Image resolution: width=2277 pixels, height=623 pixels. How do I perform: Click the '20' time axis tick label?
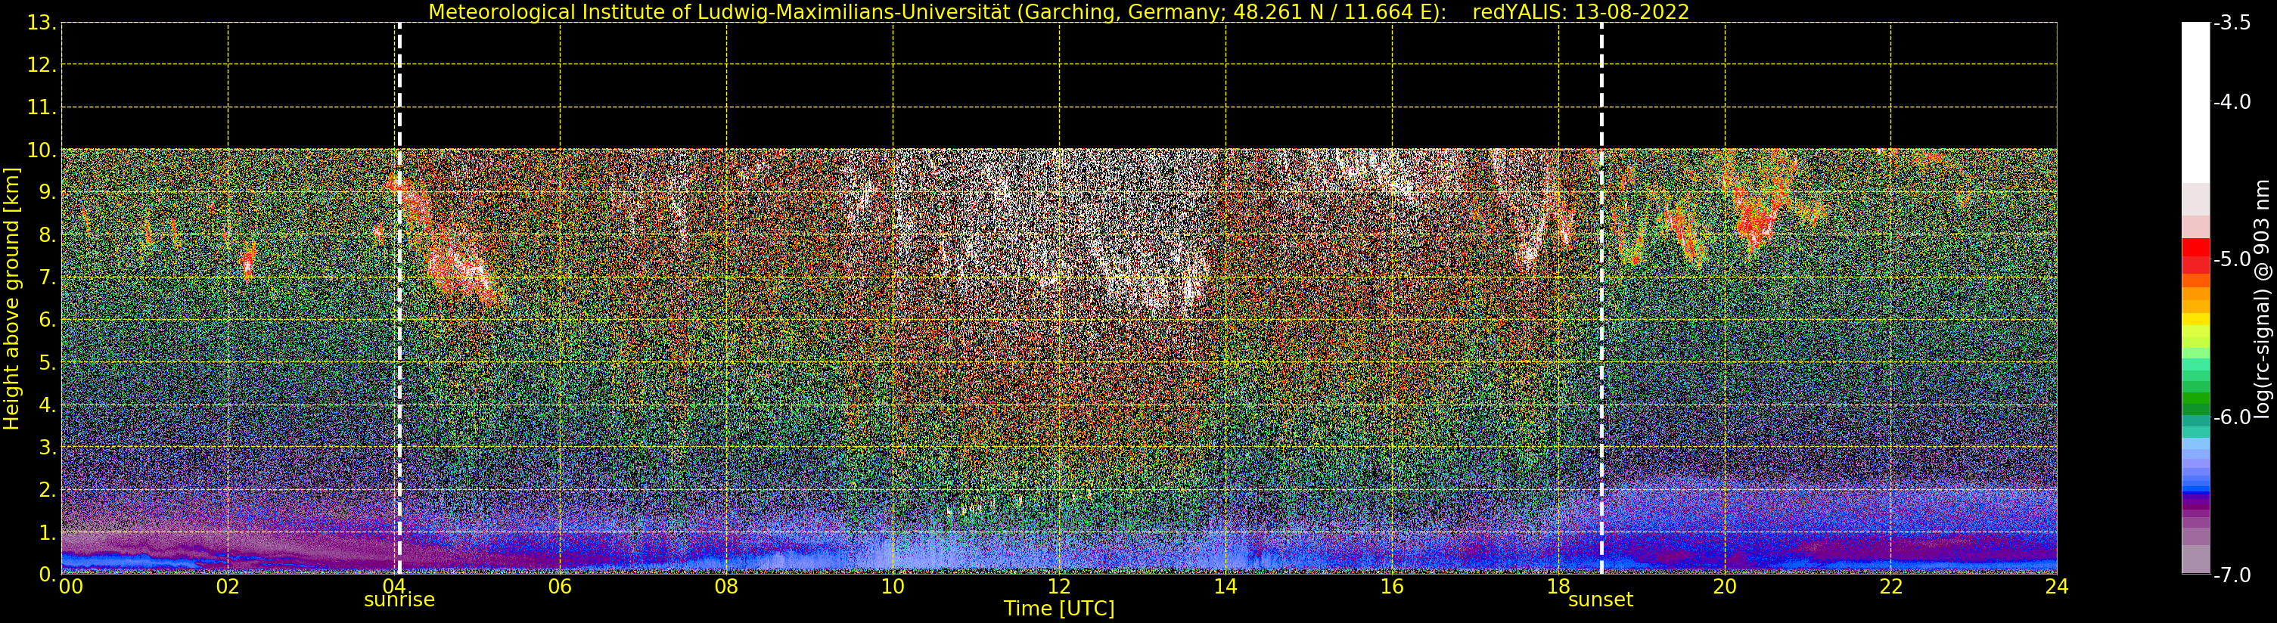1725,587
